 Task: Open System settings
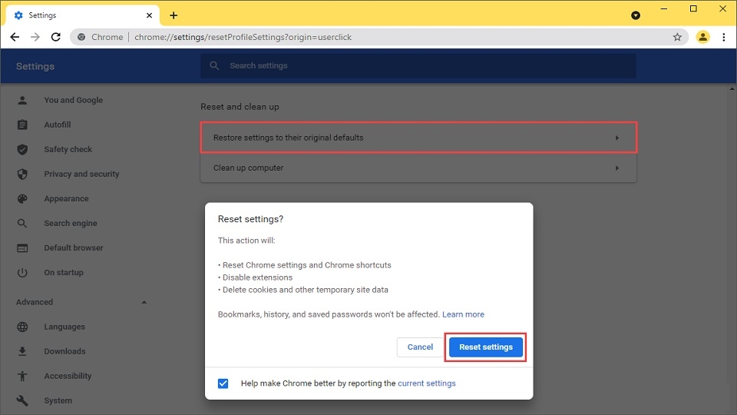click(x=58, y=400)
